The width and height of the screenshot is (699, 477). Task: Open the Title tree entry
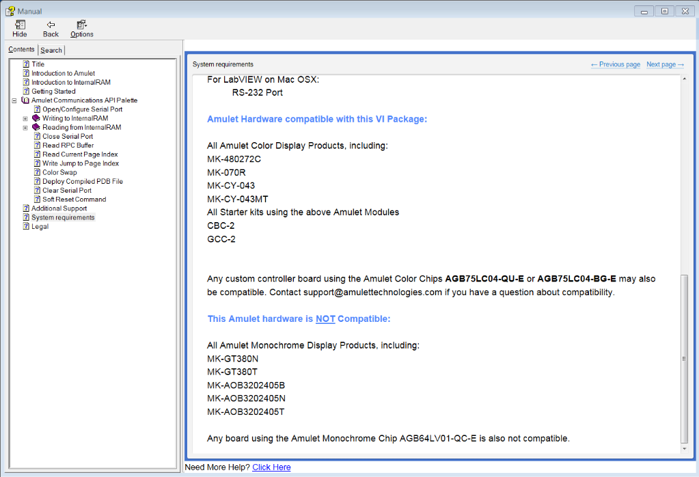click(x=38, y=64)
